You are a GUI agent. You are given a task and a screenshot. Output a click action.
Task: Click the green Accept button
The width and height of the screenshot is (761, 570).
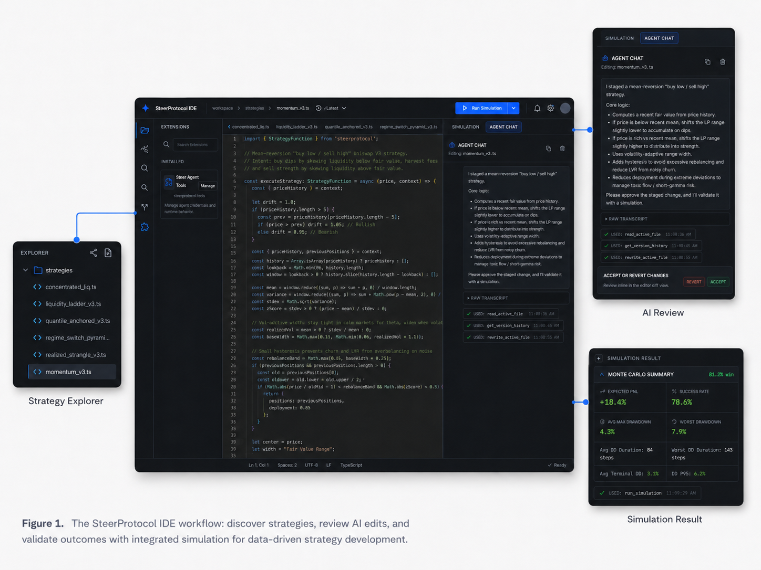pos(718,282)
